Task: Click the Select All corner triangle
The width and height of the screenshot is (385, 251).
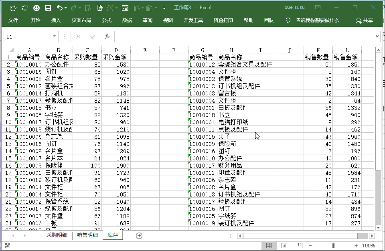Action: point(11,50)
